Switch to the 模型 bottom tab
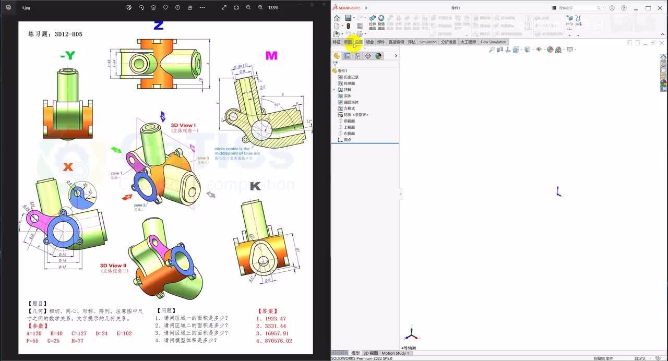 click(x=355, y=353)
